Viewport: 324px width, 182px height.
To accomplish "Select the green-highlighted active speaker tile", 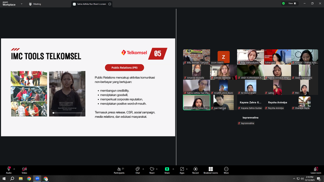I will 196,103.
